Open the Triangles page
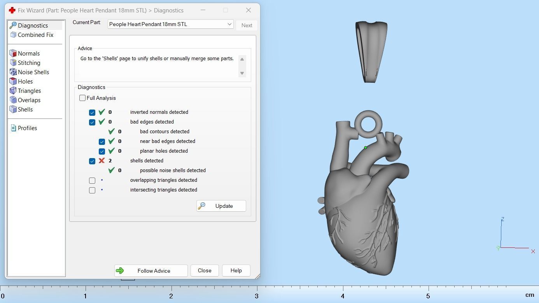 click(x=29, y=91)
